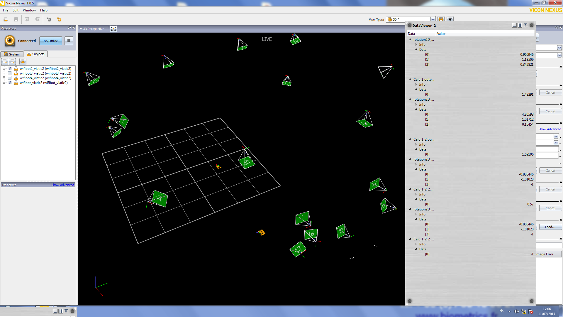Click the save floppy toolbar icon
This screenshot has width=563, height=317.
point(16,19)
